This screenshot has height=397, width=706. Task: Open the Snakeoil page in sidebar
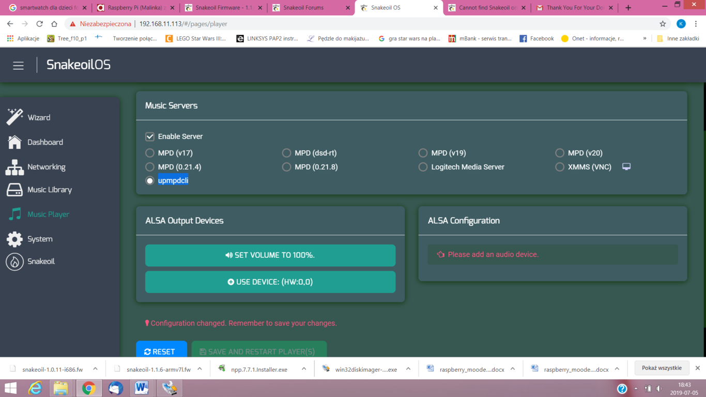[30, 262]
